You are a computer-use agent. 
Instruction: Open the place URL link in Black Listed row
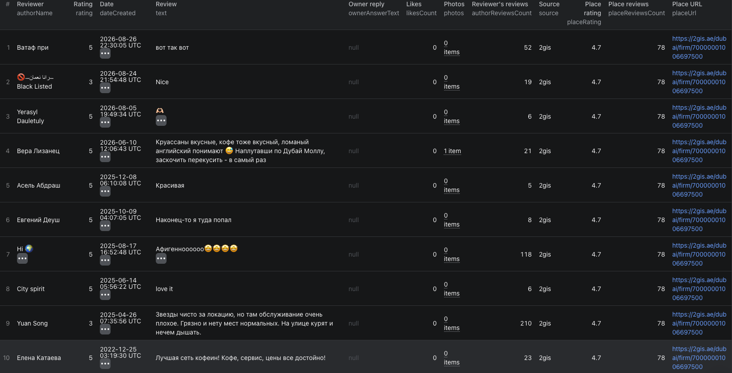point(699,82)
